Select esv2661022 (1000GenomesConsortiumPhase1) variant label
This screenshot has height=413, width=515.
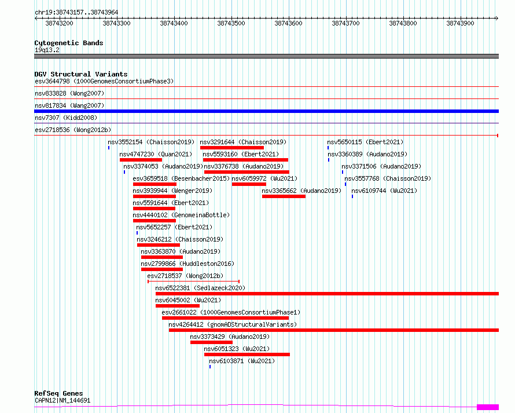pos(231,312)
